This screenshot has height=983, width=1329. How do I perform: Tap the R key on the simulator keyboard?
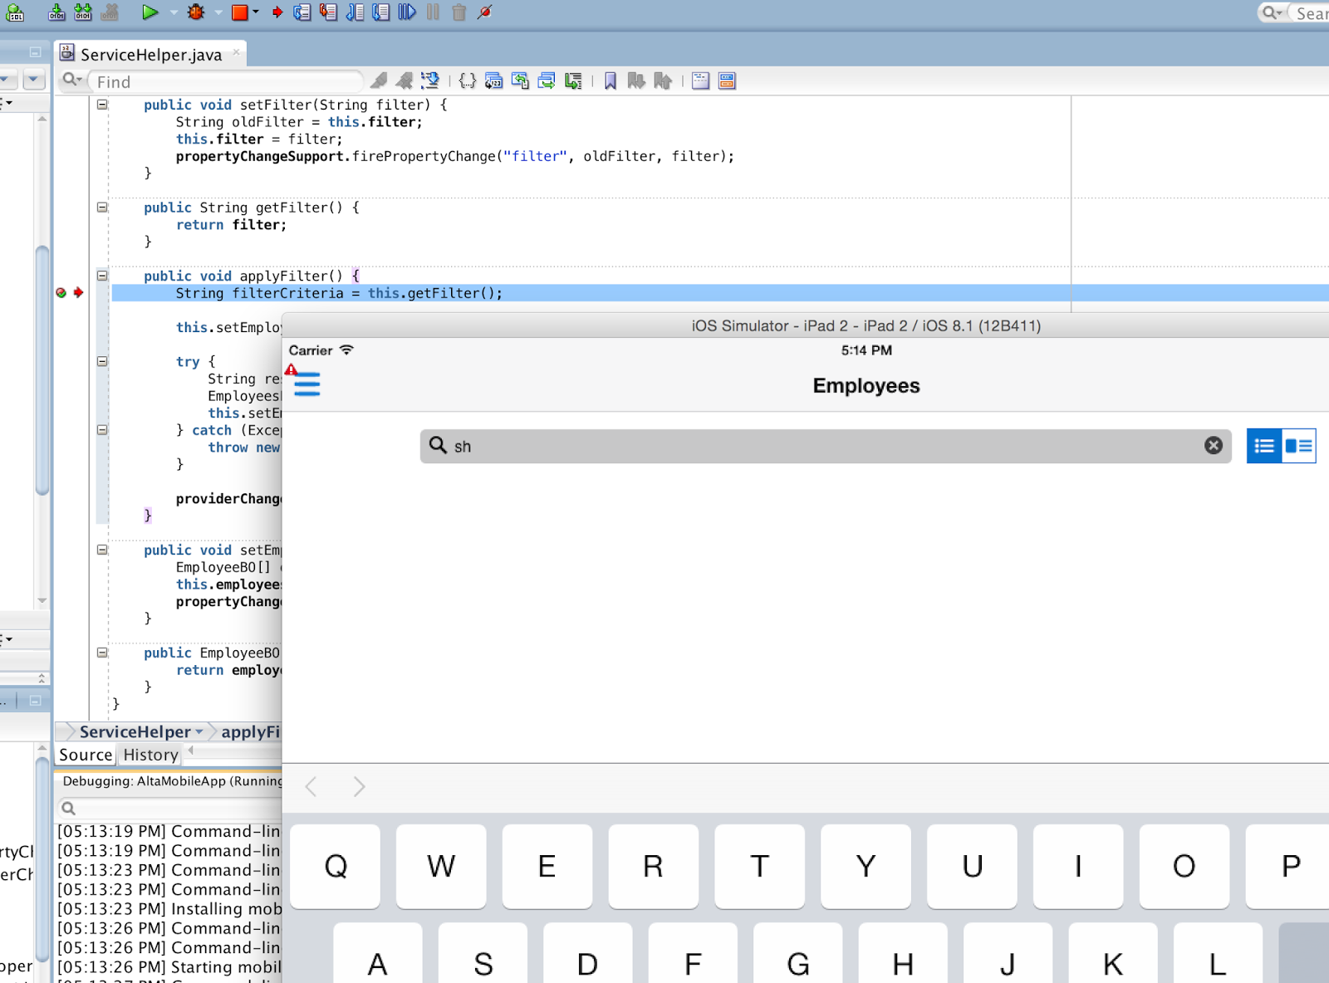[654, 866]
